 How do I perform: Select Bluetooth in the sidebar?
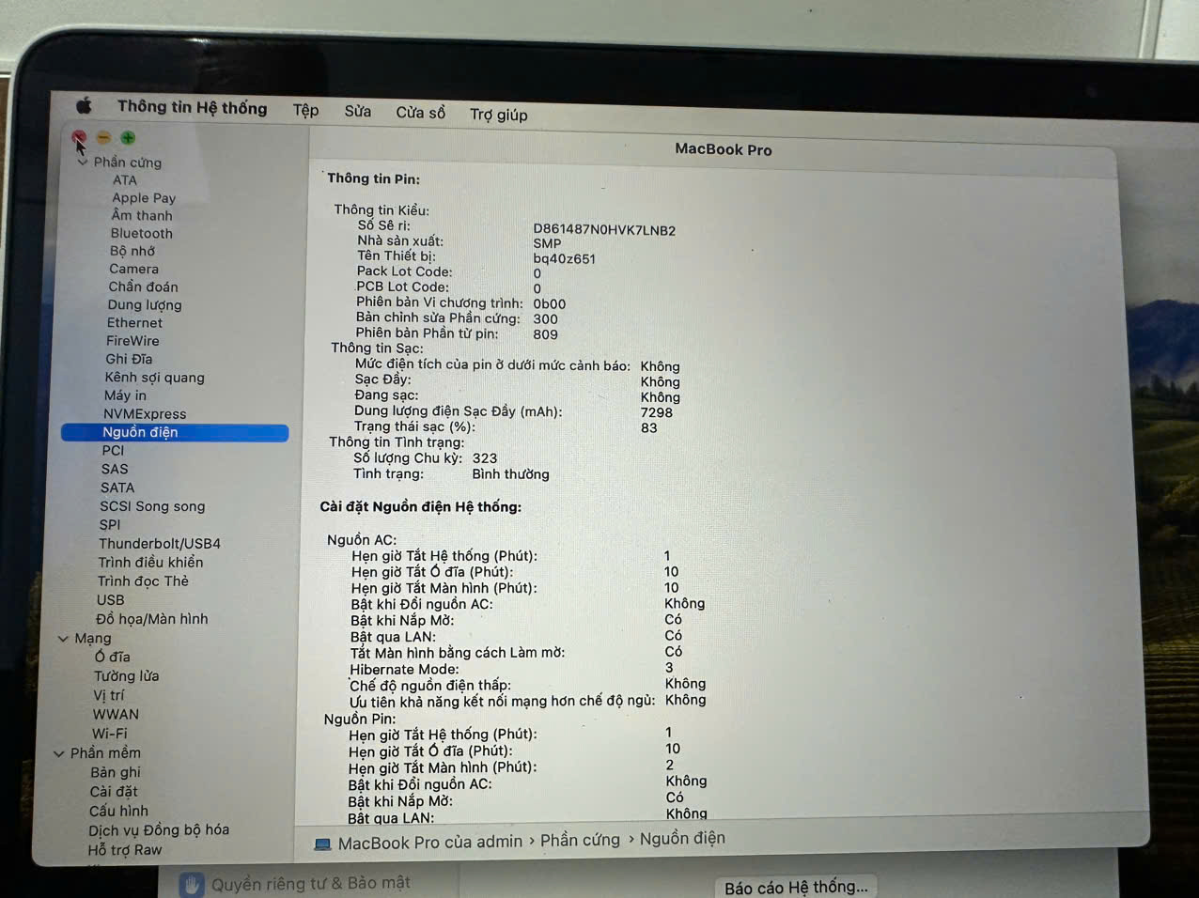(x=142, y=233)
